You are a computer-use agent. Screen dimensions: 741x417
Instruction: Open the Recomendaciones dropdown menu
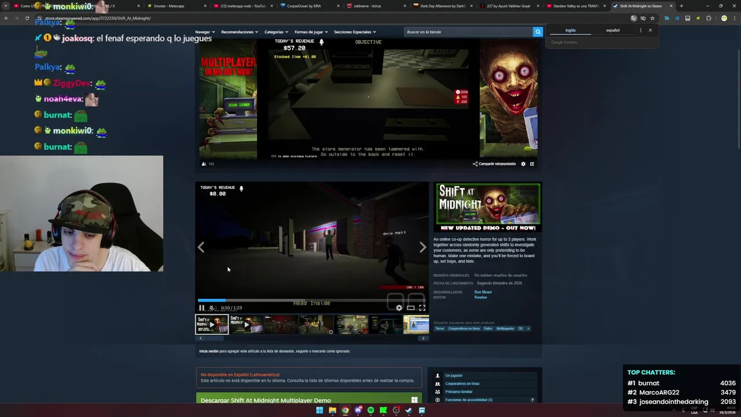(x=240, y=32)
